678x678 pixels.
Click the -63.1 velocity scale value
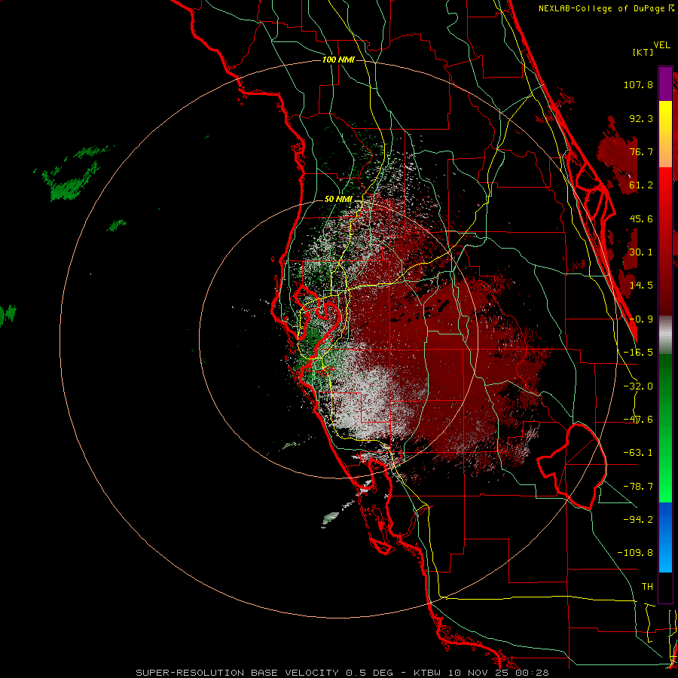point(638,453)
